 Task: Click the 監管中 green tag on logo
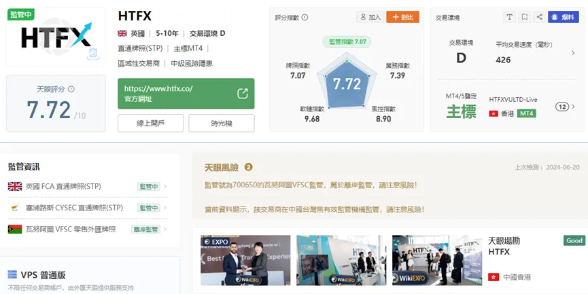coord(21,15)
